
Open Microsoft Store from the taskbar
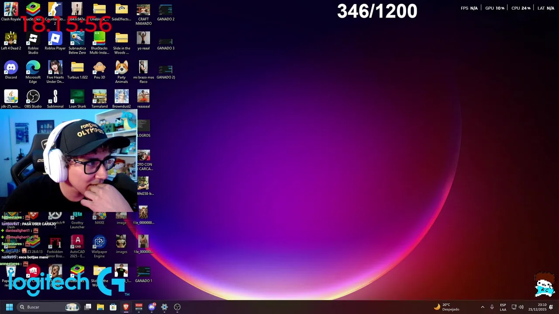[113, 307]
